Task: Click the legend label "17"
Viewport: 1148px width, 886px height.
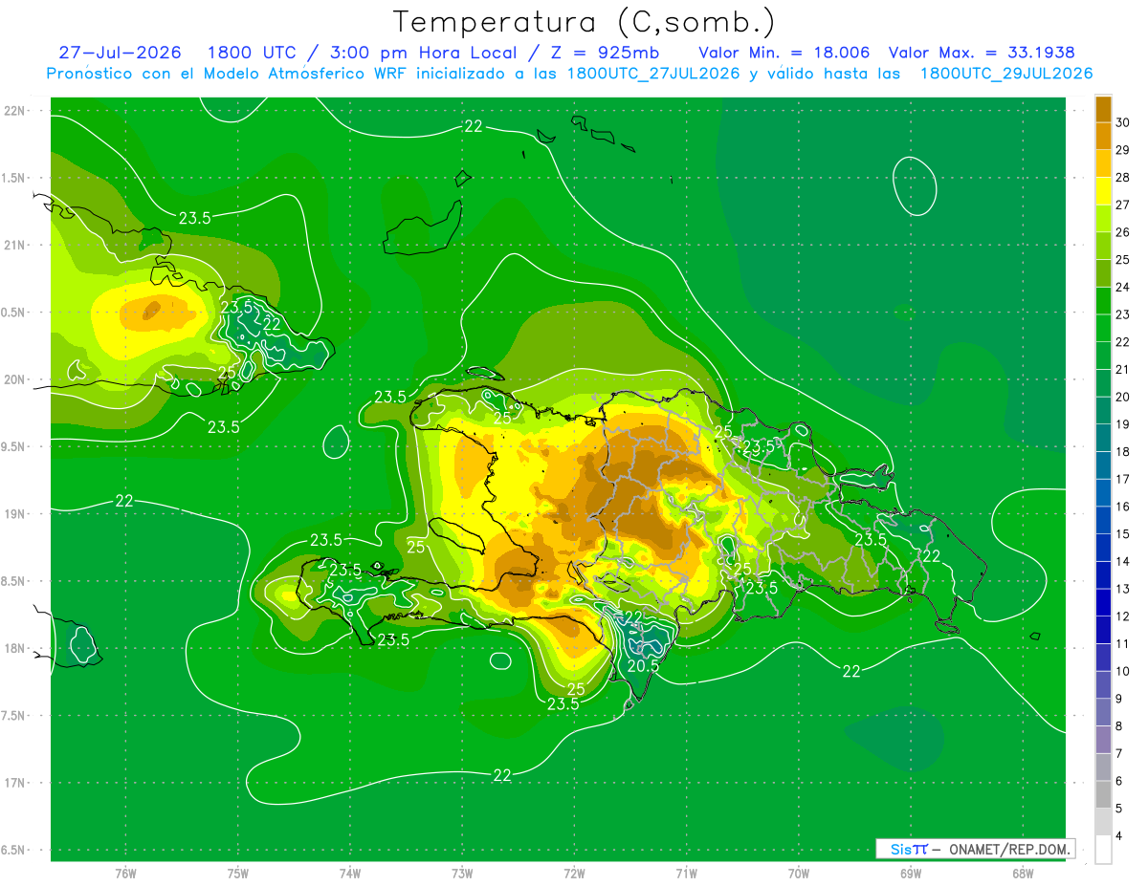Action: pos(1122,480)
